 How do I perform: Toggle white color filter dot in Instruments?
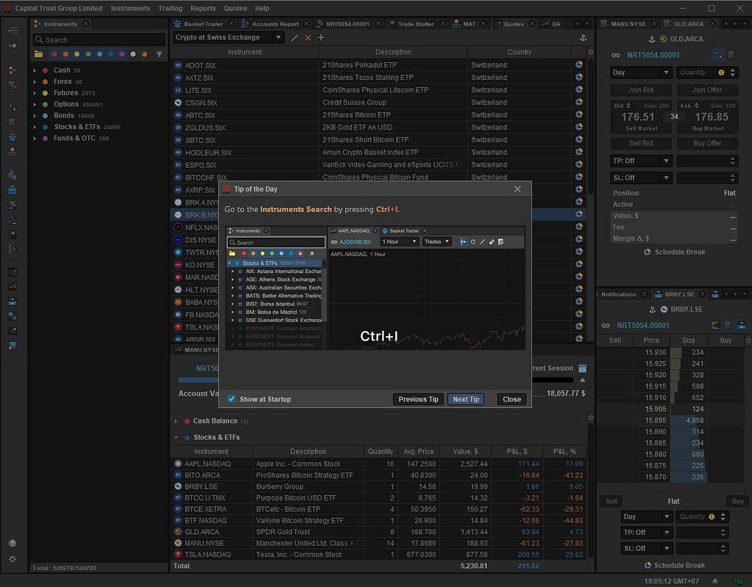[x=133, y=54]
